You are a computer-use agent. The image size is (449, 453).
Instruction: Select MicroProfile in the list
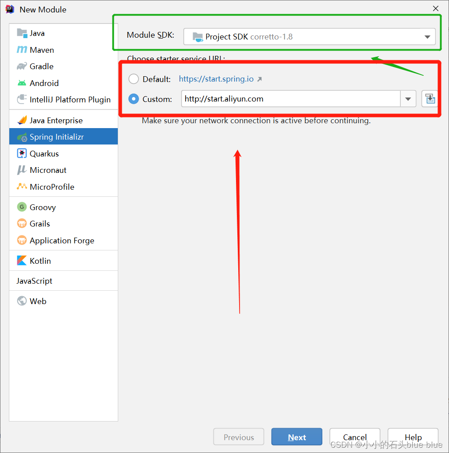point(63,187)
